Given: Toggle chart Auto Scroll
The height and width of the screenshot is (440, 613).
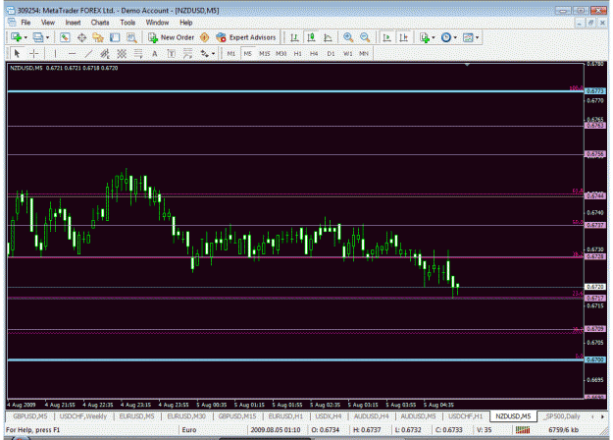Looking at the screenshot, I should [386, 37].
